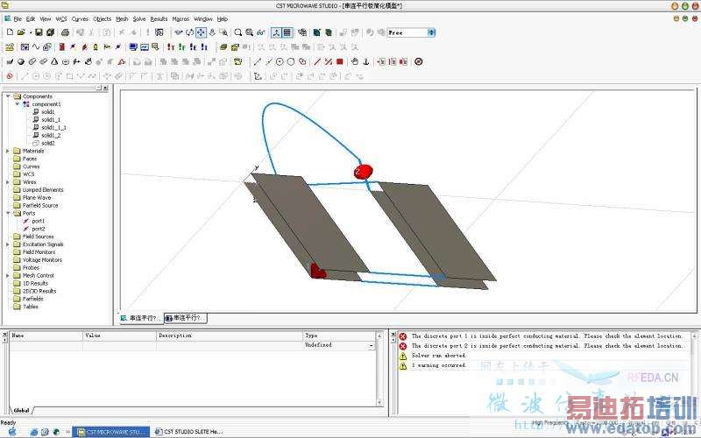701x438 pixels.
Task: Select solid2 in the navigation tree
Action: [x=47, y=143]
